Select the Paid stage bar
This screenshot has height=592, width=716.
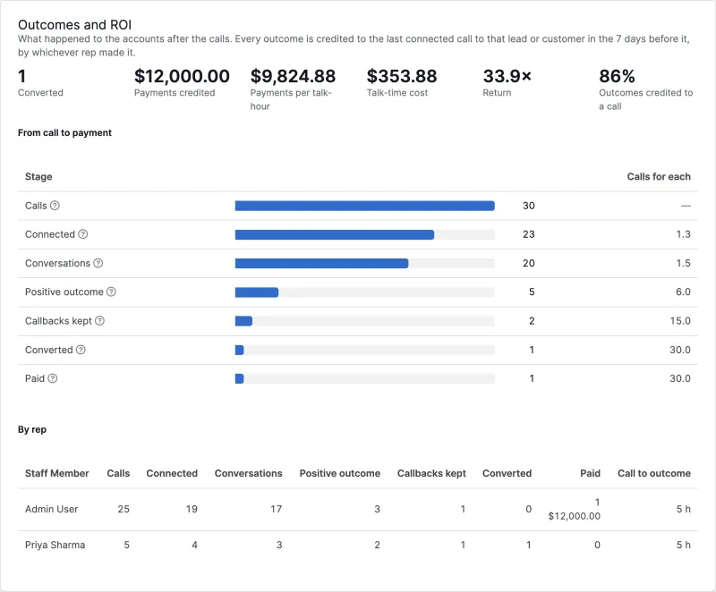(x=365, y=378)
